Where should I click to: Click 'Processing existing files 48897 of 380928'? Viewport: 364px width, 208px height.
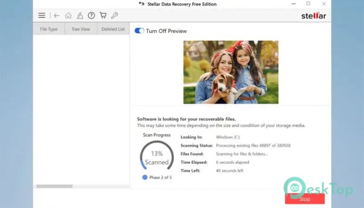pos(253,146)
